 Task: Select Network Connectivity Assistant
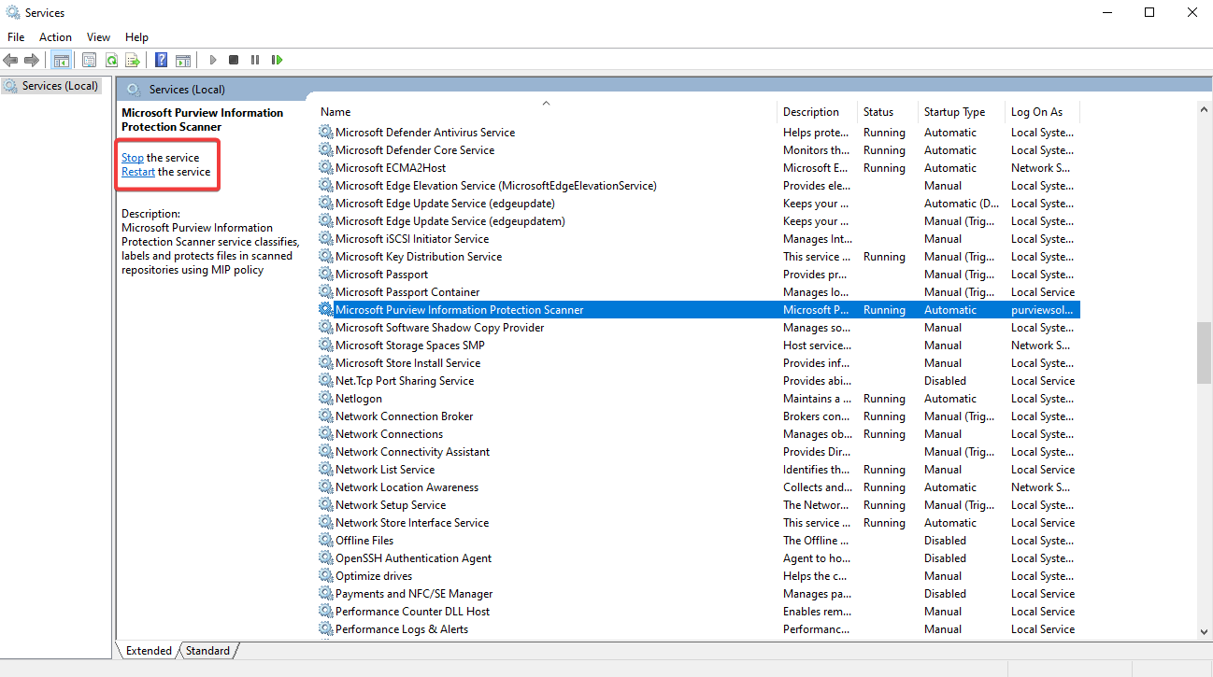[x=412, y=452]
